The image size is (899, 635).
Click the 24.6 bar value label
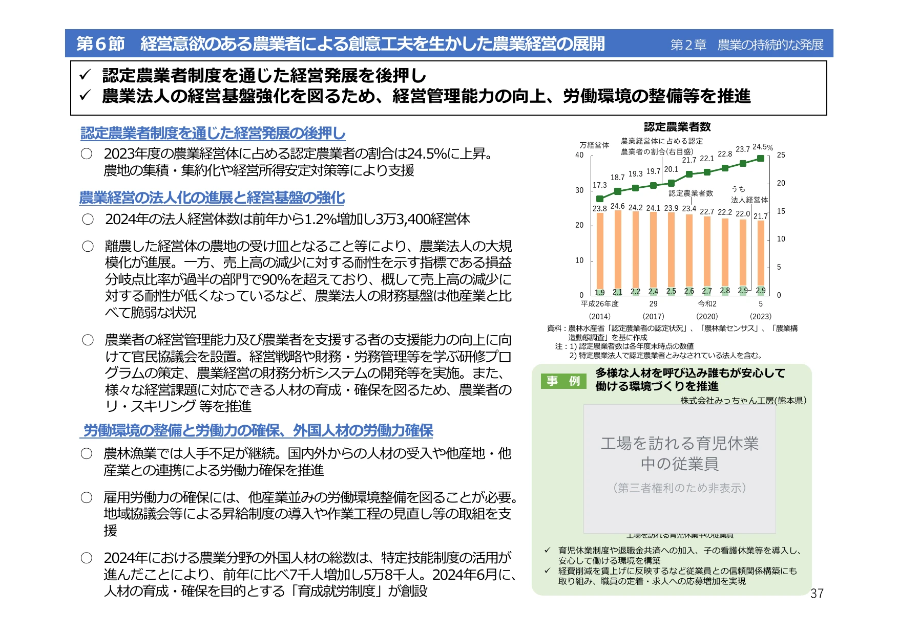pyautogui.click(x=617, y=206)
